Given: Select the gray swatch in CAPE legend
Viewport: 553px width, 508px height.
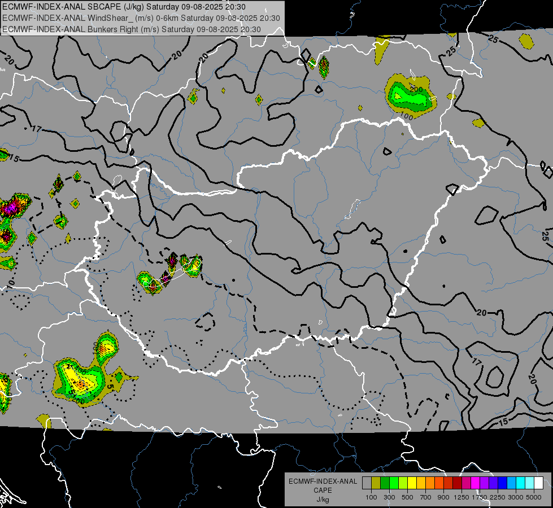Looking at the screenshot, I should point(367,483).
